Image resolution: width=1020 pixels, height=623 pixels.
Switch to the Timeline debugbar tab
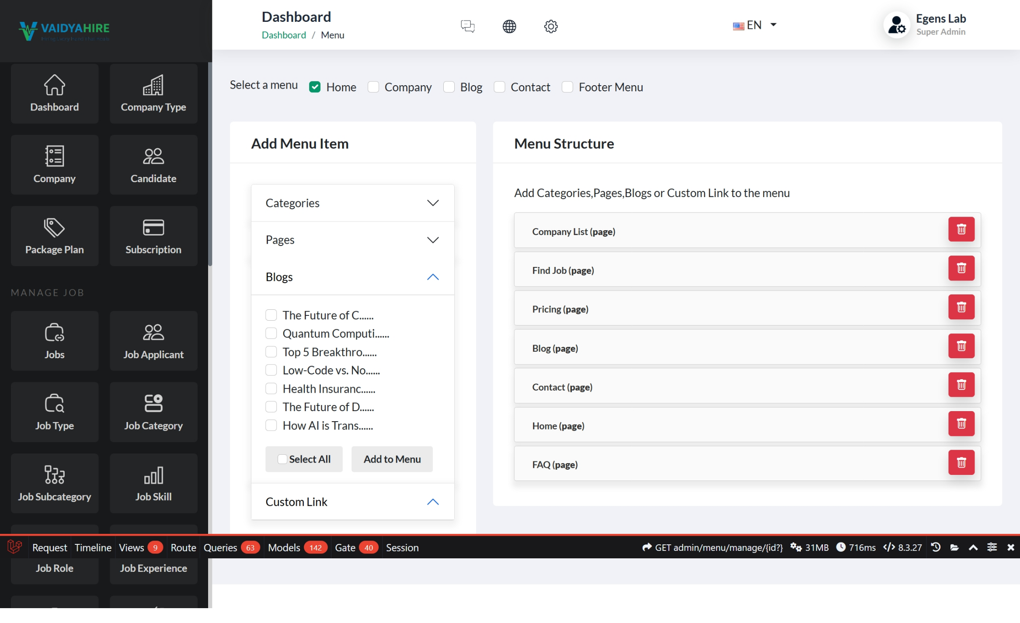93,547
